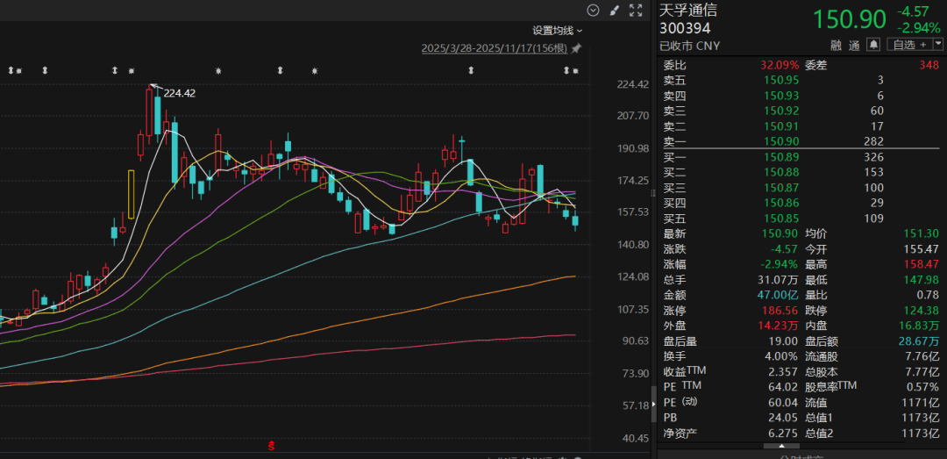
Task: Click the 买一 price 150.89
Action: (781, 157)
